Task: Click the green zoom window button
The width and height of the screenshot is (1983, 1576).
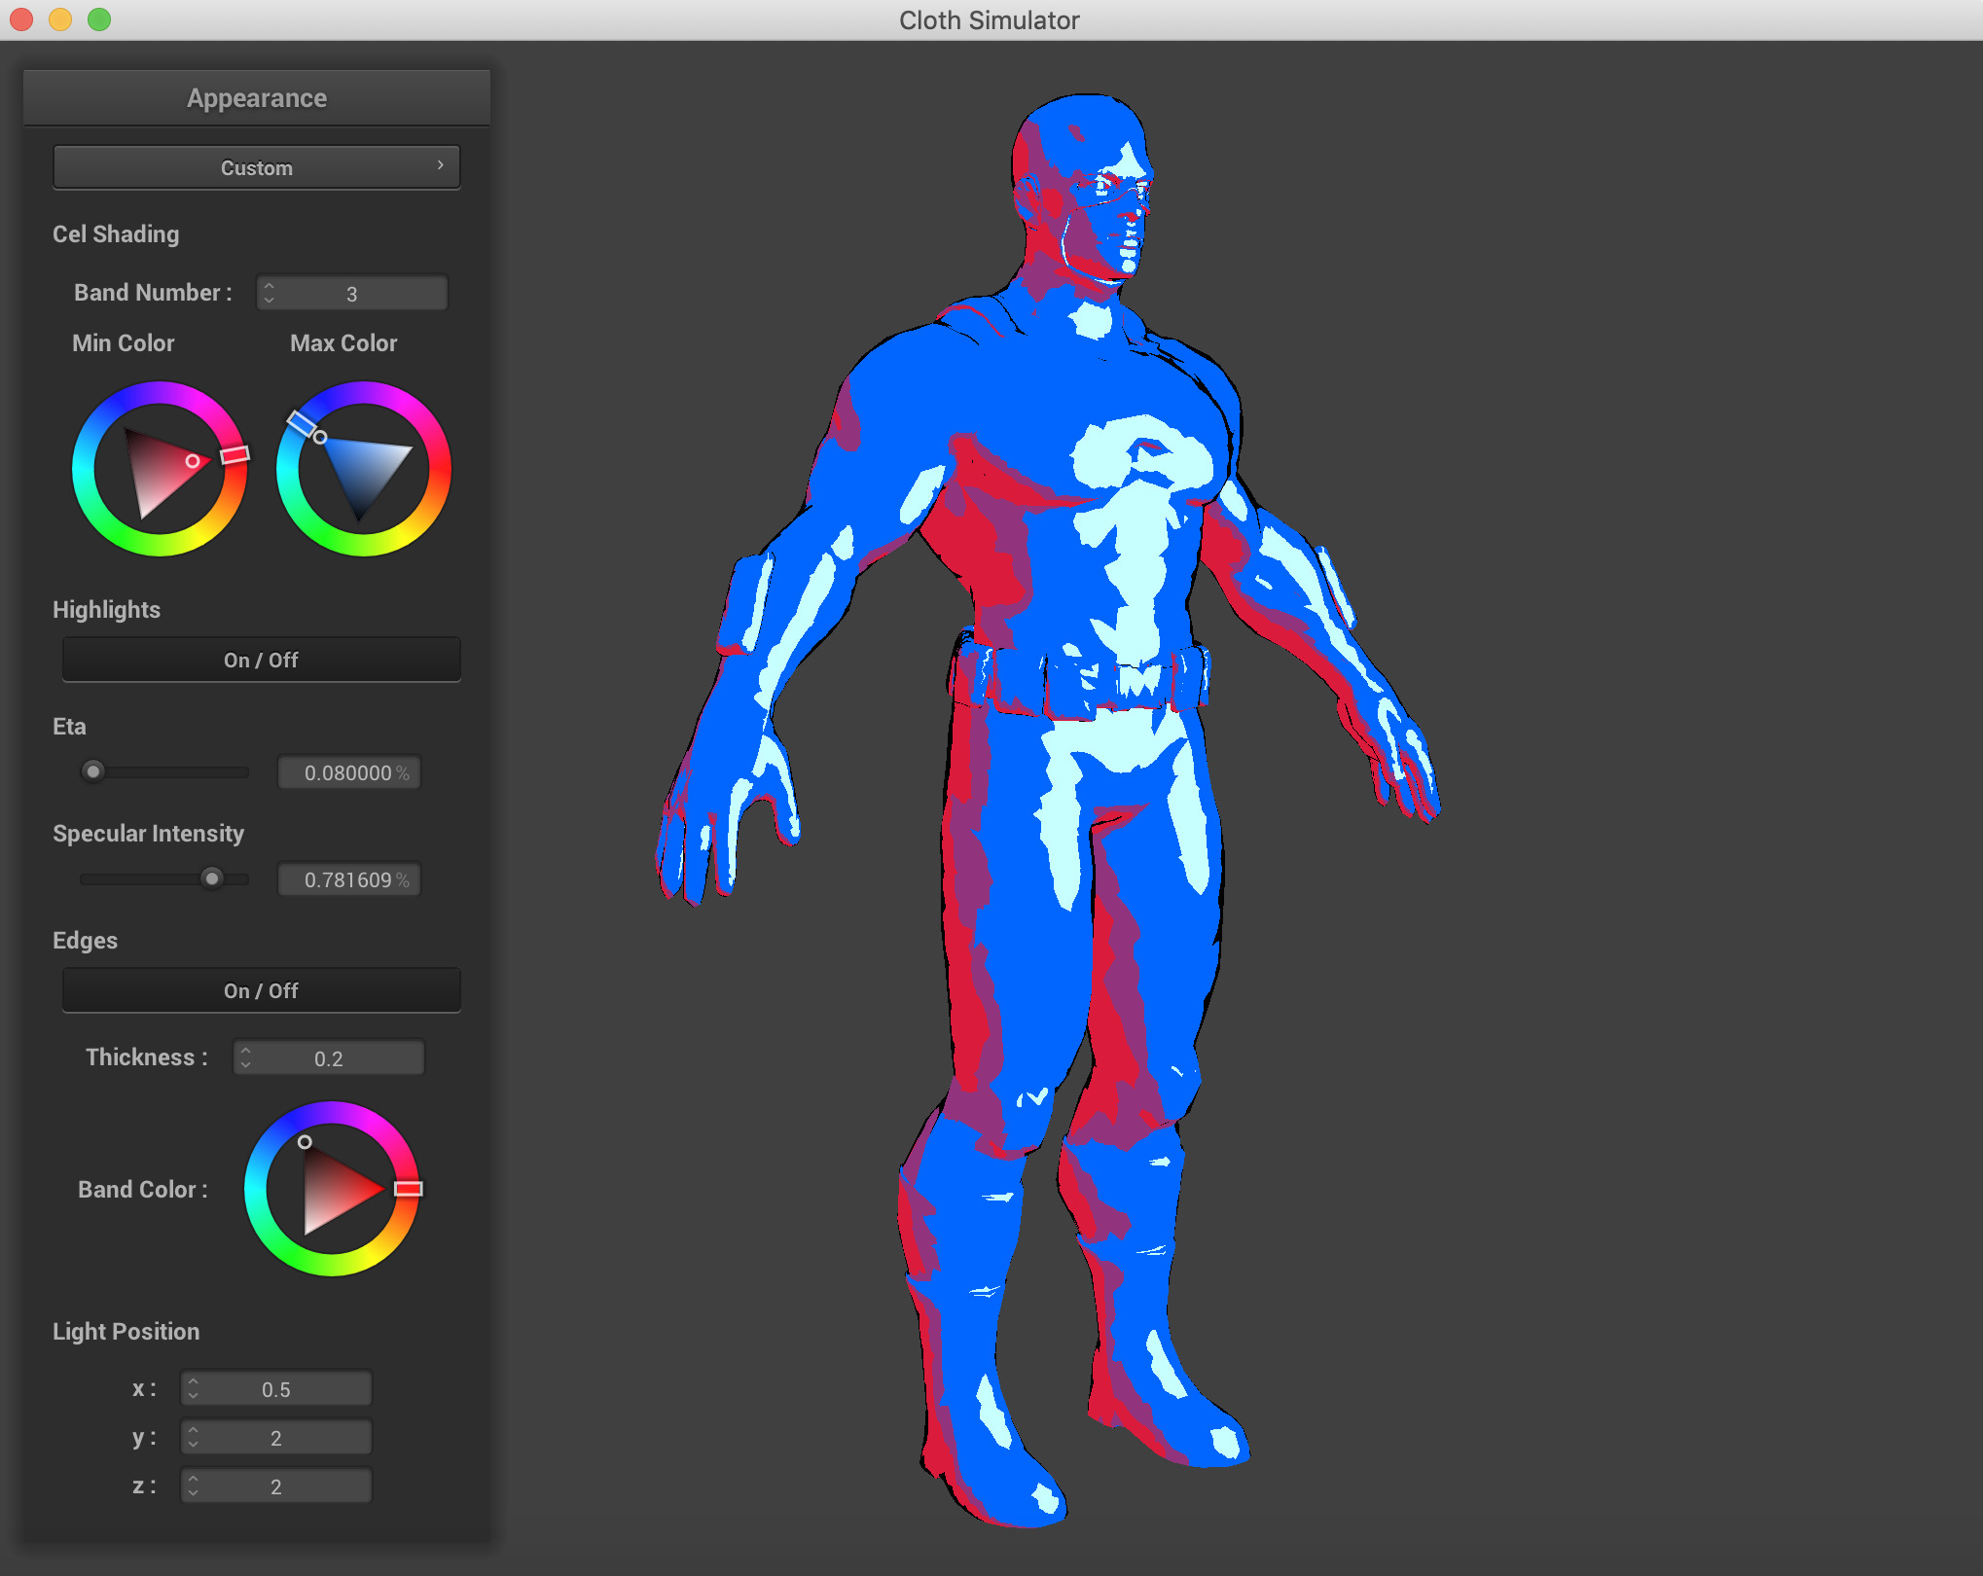Action: [x=99, y=19]
